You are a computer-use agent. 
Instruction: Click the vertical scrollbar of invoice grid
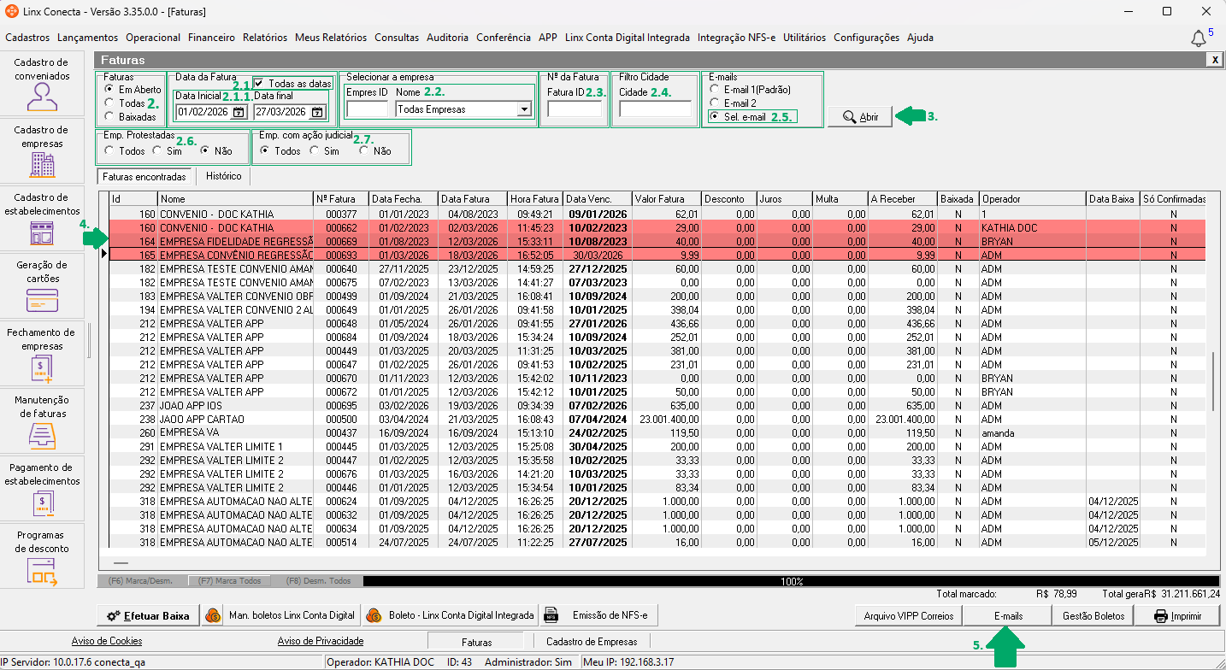[x=1213, y=380]
